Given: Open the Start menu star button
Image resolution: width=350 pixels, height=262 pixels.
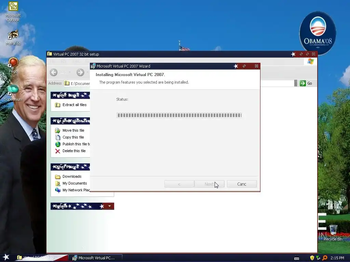Looking at the screenshot, I should click(6, 258).
